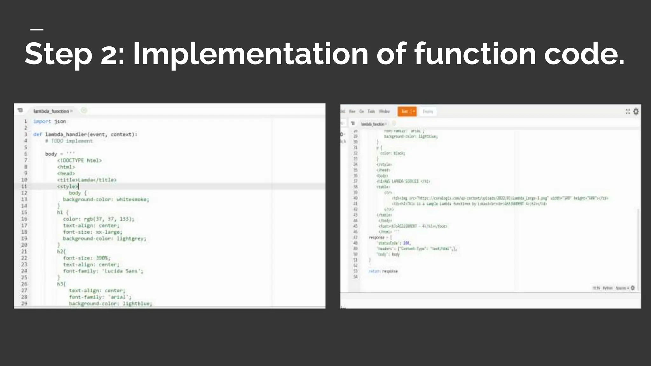Click 'background-color: lightgrey;' line
The height and width of the screenshot is (366, 651).
tap(105, 239)
